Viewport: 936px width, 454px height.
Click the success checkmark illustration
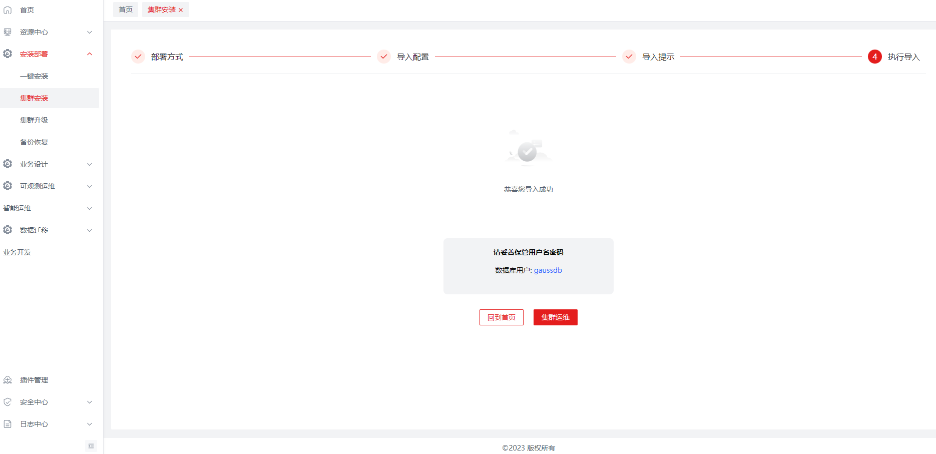528,150
